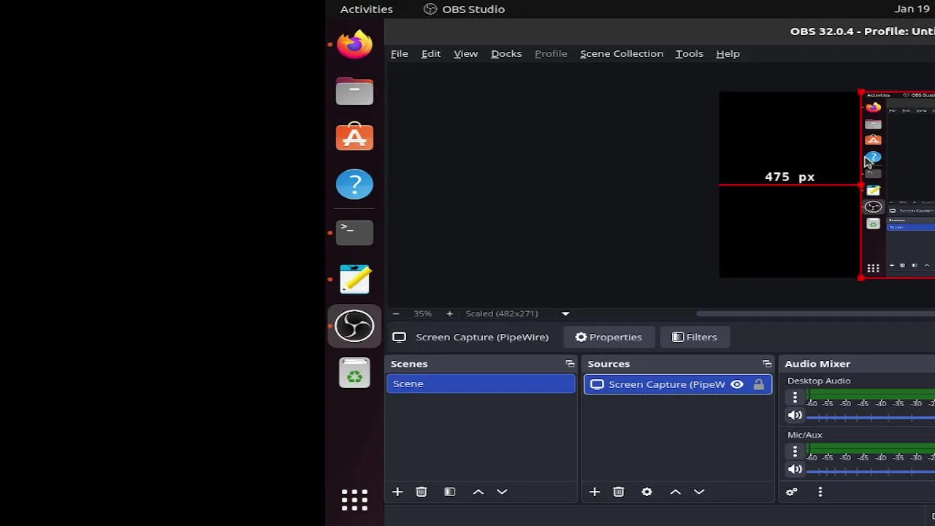
Task: Add a new scene
Action: tap(397, 492)
